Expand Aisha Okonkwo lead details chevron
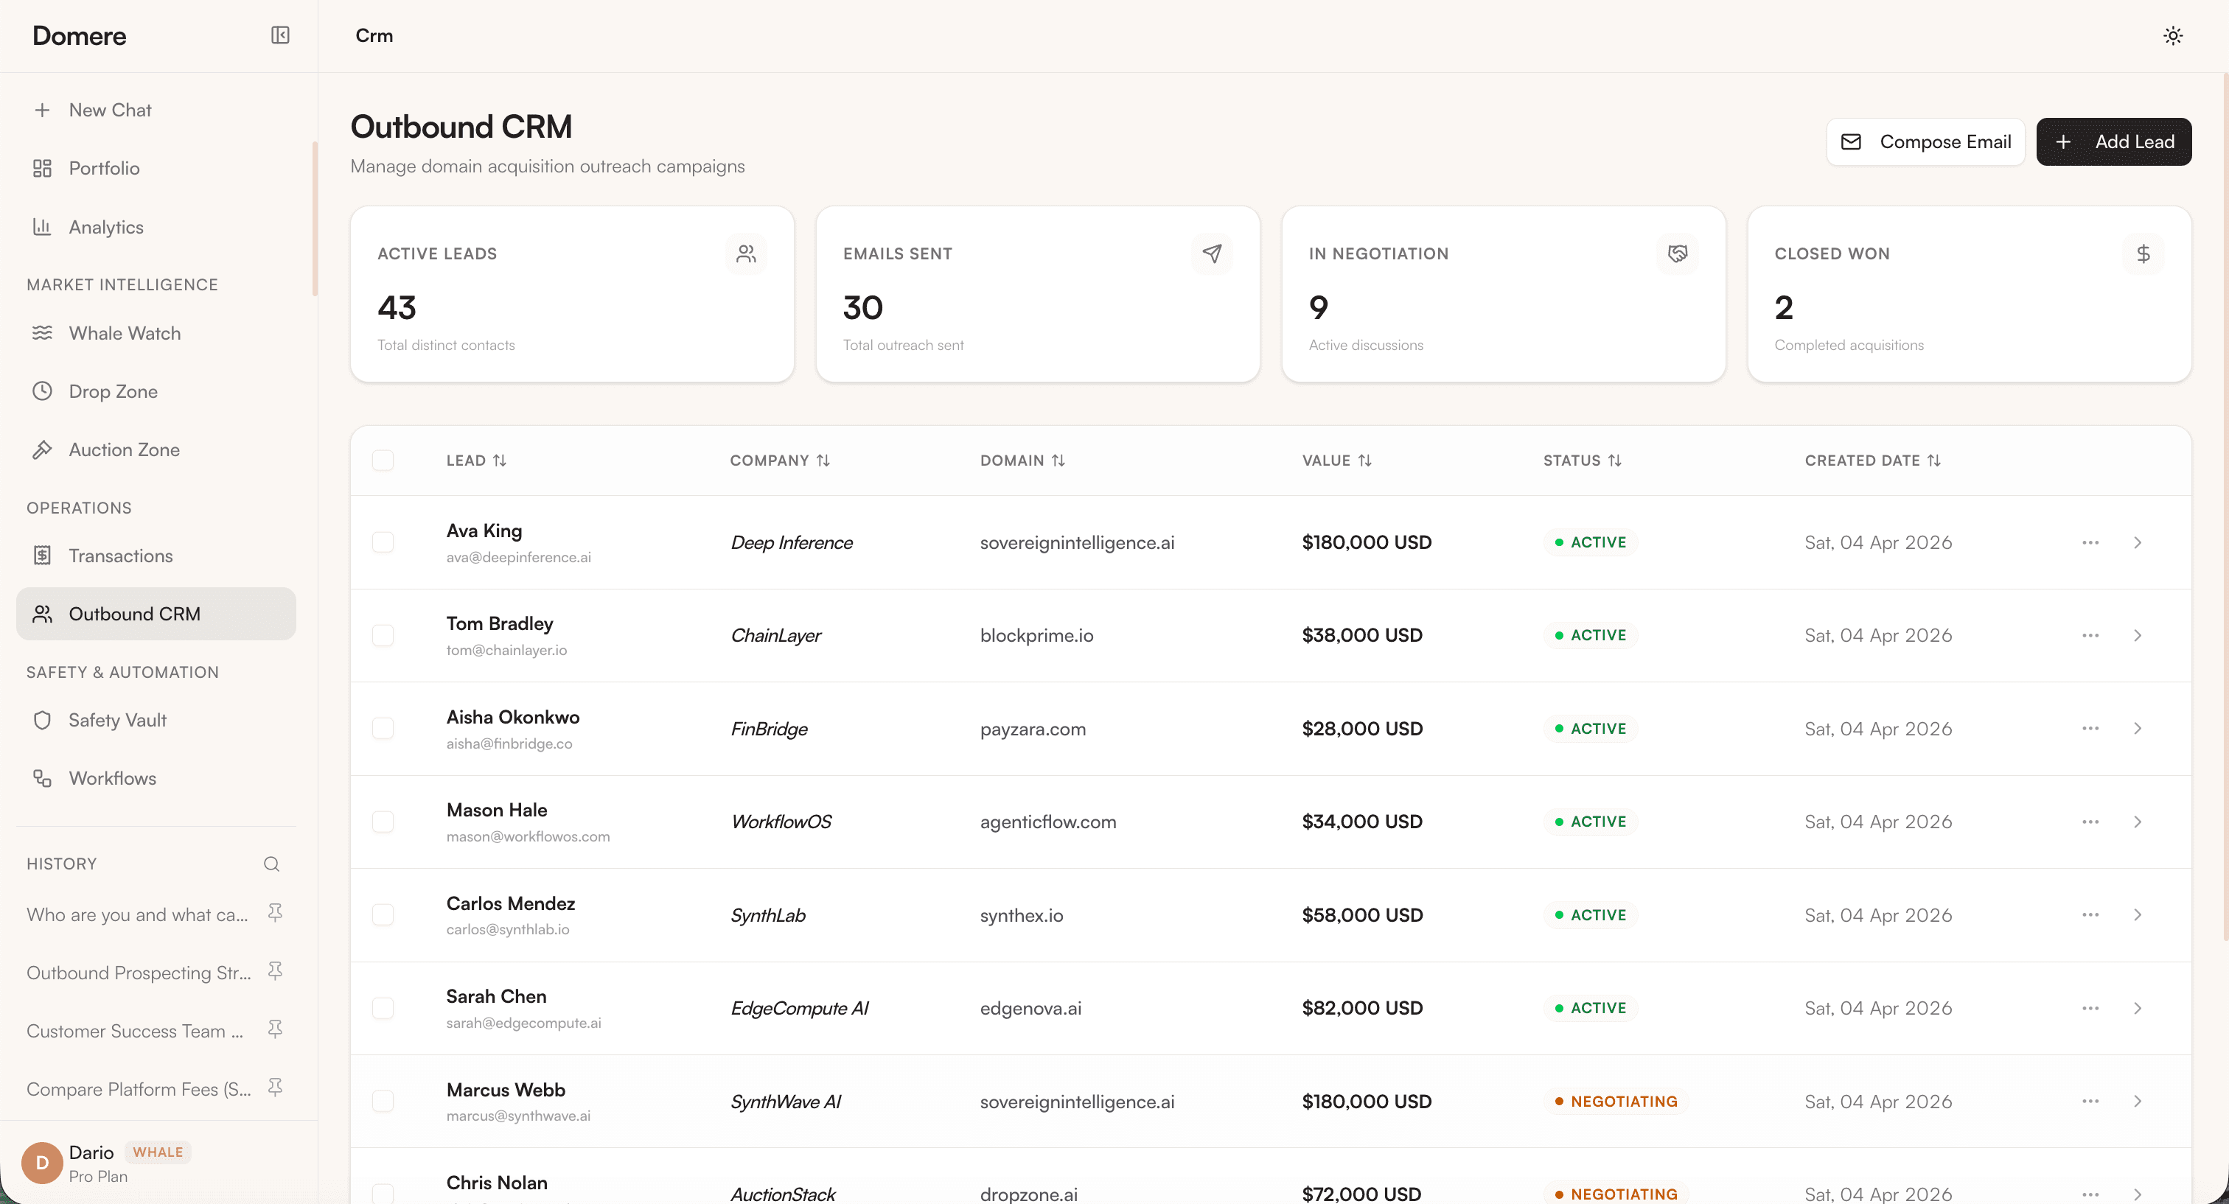2229x1204 pixels. pos(2138,728)
